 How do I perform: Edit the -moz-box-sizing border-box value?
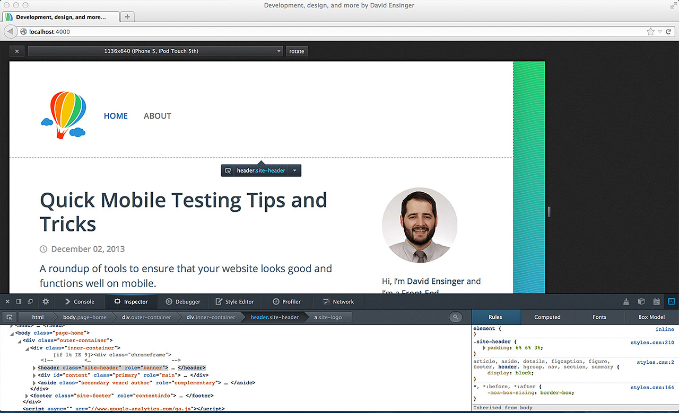pyautogui.click(x=555, y=393)
